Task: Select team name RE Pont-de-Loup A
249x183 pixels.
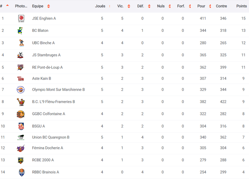Action: tap(47, 67)
